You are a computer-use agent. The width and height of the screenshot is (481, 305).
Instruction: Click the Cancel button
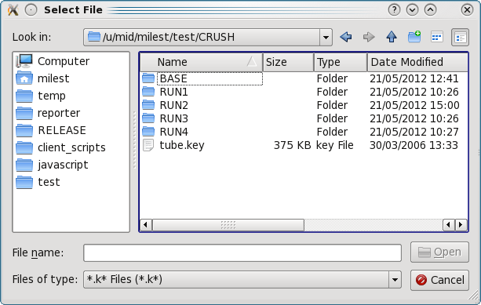[x=439, y=280]
